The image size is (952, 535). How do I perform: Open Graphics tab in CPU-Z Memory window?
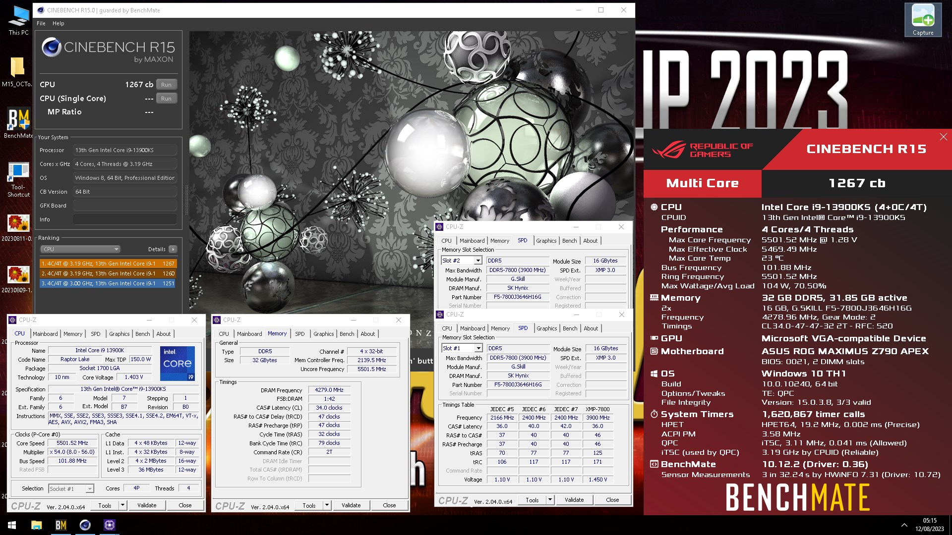coord(324,334)
